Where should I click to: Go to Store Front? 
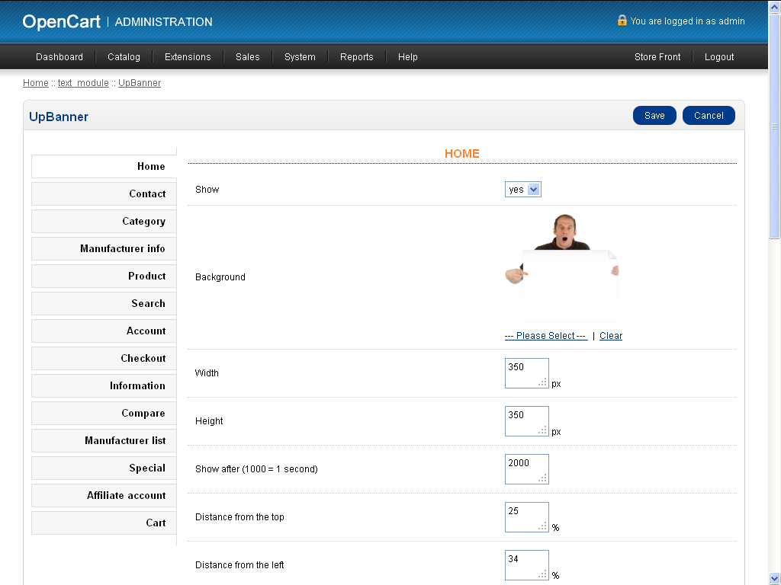[657, 56]
